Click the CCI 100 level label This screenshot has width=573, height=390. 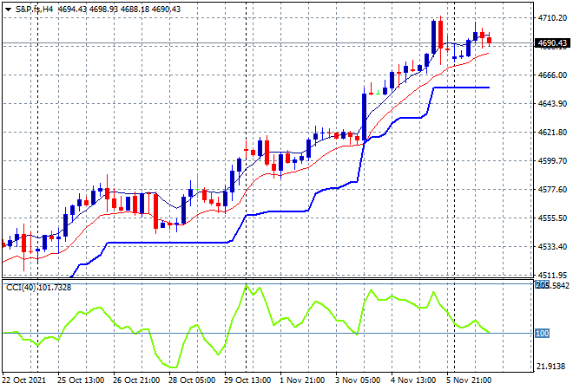pos(542,333)
